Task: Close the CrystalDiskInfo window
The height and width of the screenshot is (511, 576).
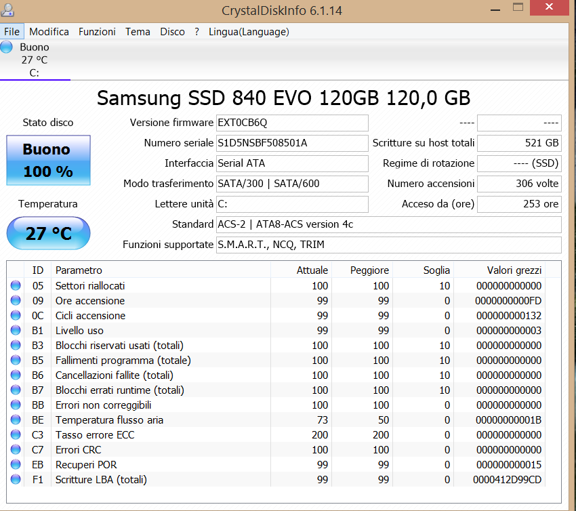Action: coord(549,7)
